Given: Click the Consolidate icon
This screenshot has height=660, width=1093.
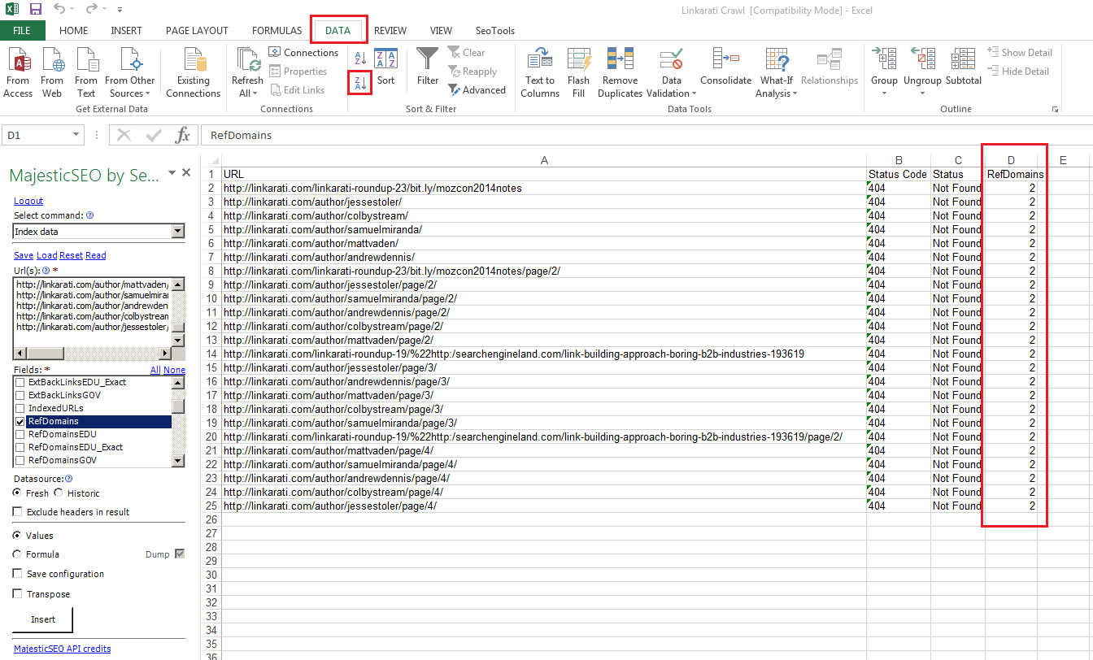Looking at the screenshot, I should (x=725, y=60).
